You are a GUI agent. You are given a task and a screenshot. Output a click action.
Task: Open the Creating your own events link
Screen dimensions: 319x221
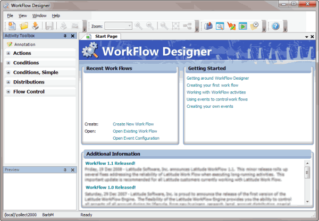pyautogui.click(x=209, y=106)
